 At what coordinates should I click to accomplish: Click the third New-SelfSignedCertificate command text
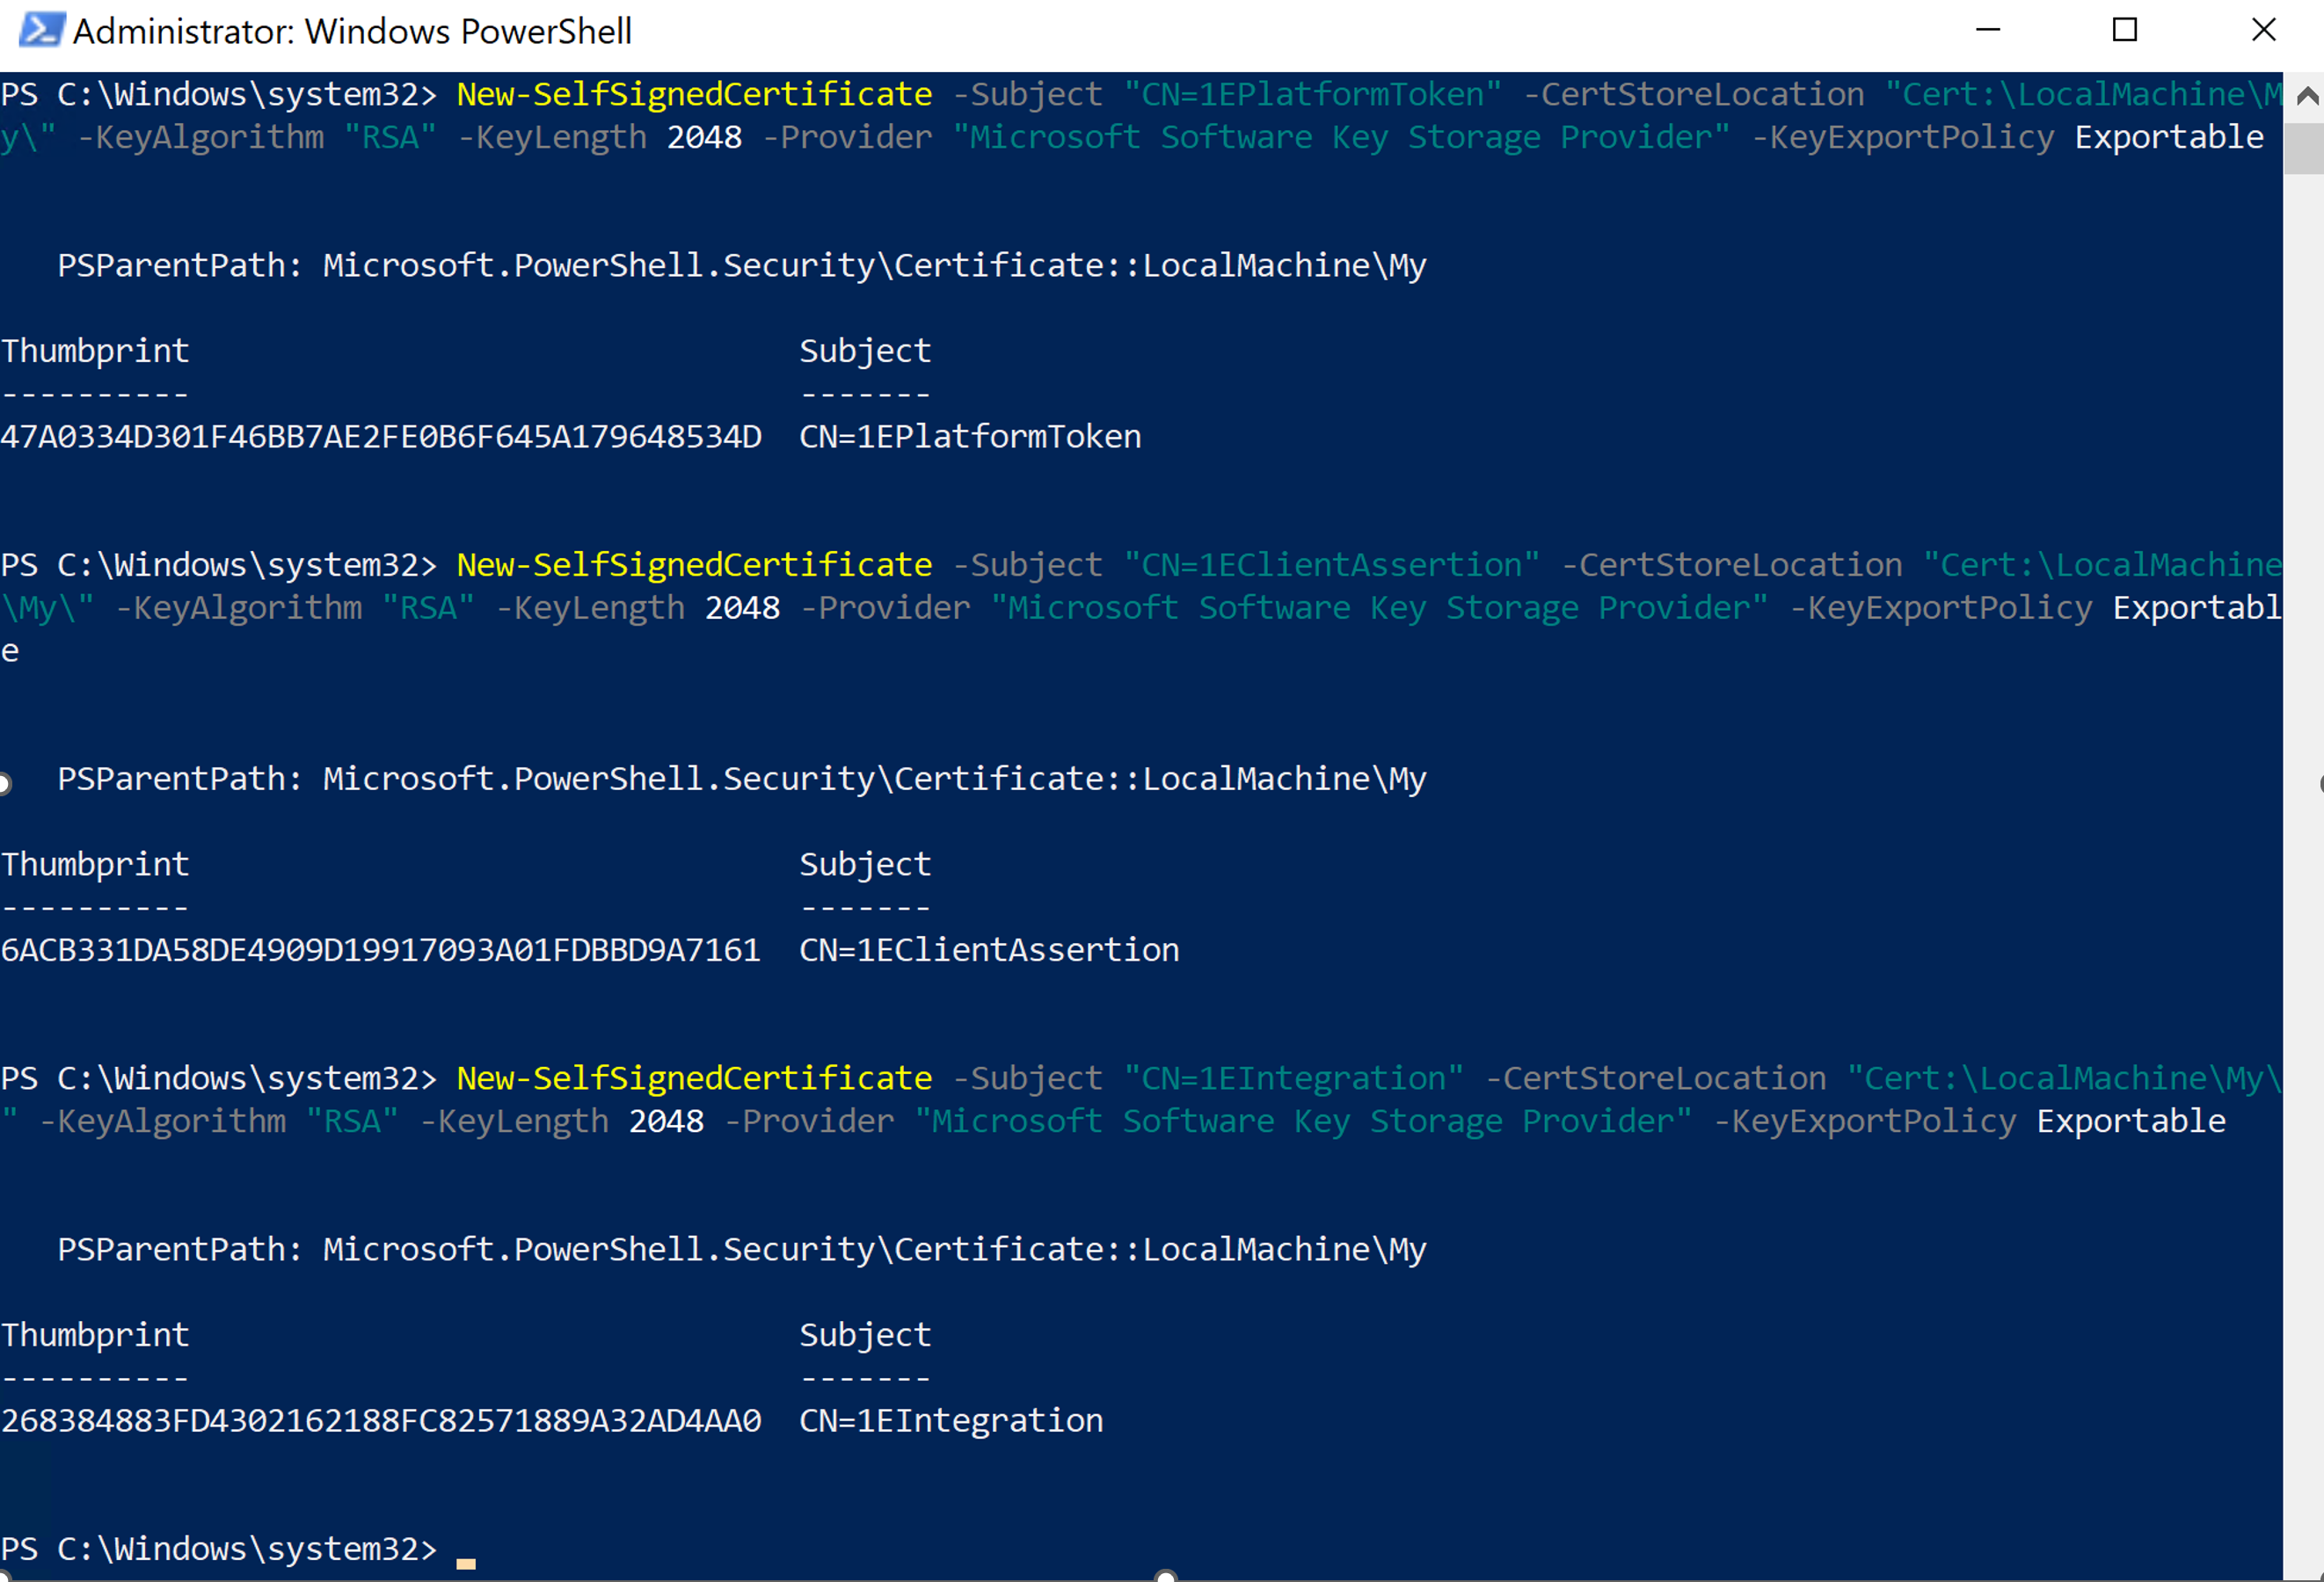pos(694,1078)
